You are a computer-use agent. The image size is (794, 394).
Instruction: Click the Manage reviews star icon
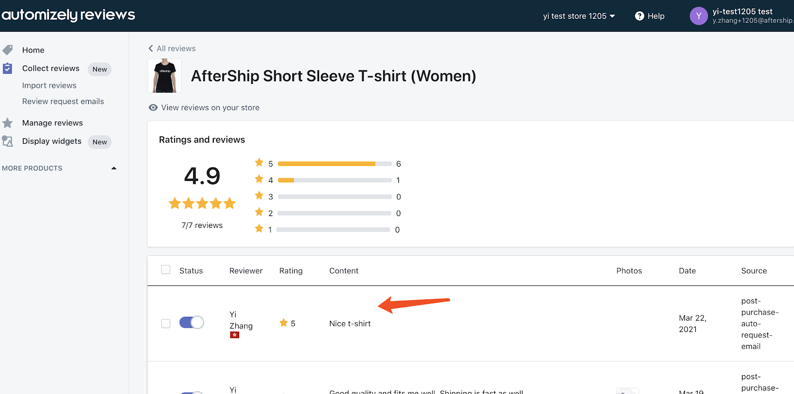click(x=7, y=123)
